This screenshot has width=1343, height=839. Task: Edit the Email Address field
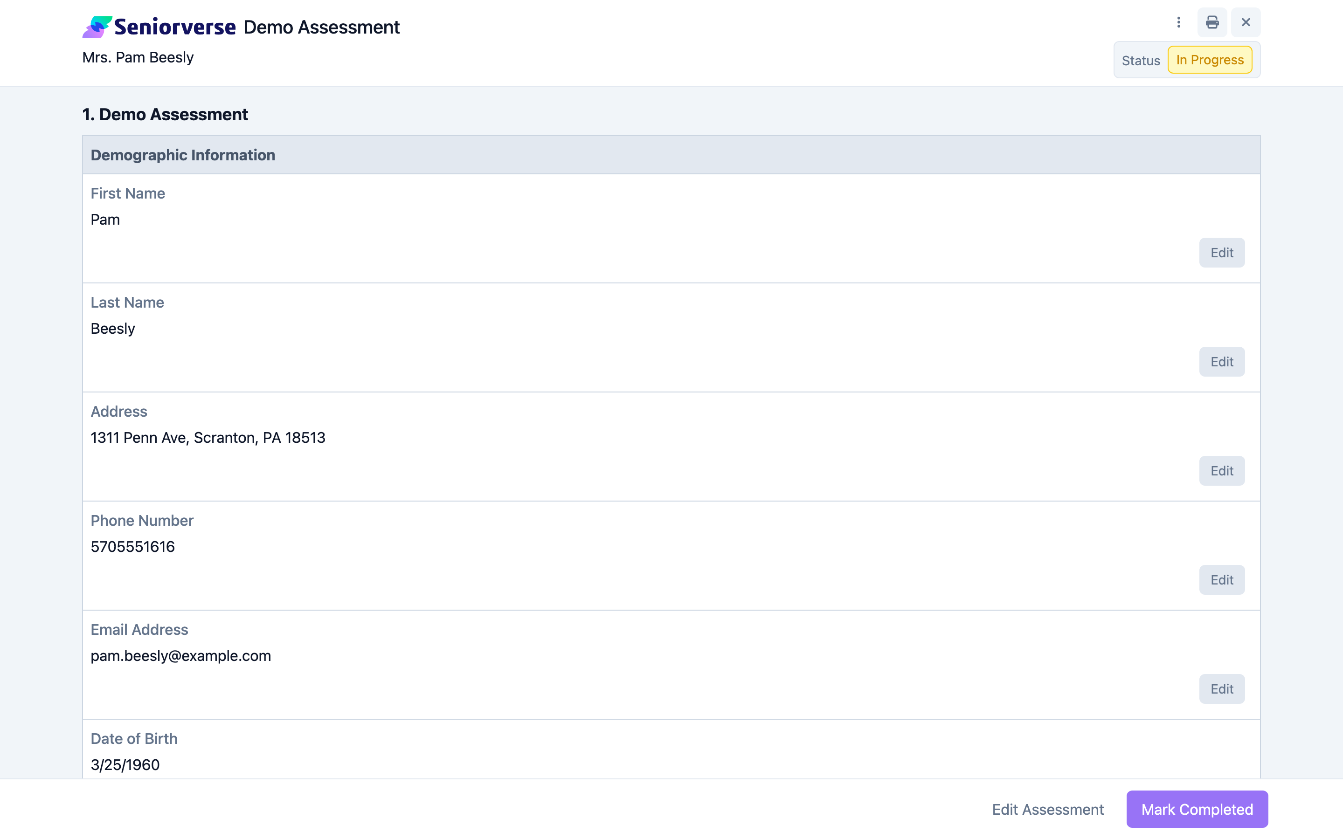pos(1222,688)
